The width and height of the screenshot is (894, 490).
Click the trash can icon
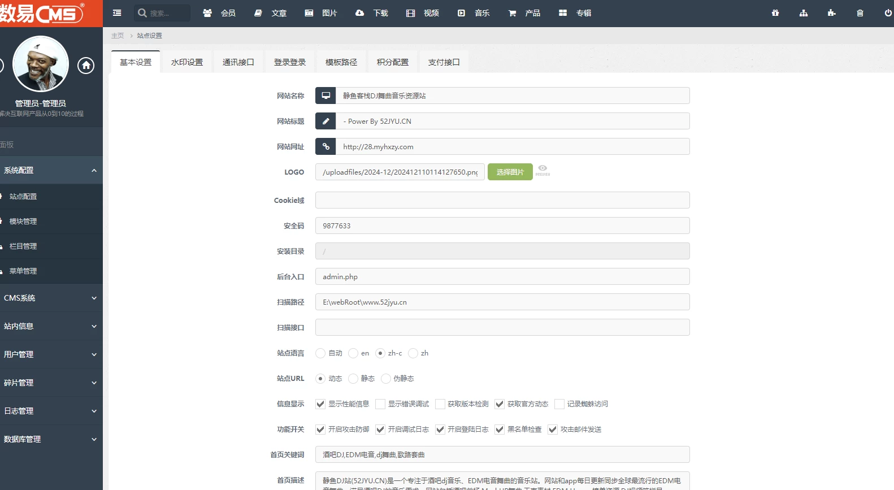click(x=860, y=13)
